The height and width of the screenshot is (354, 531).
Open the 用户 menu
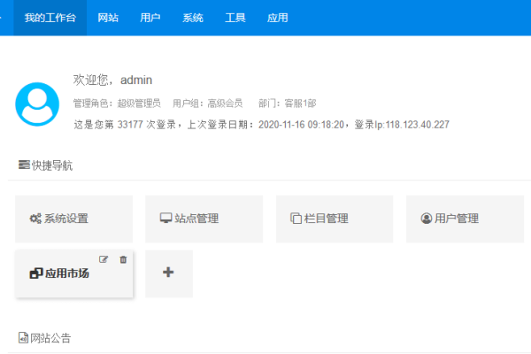pos(150,18)
